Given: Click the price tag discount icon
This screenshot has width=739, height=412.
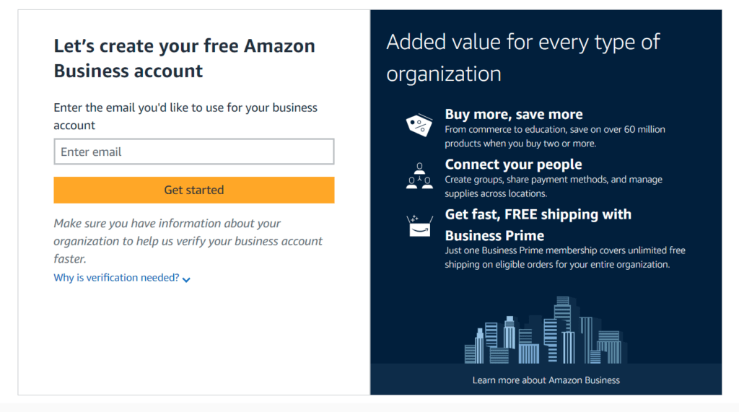Looking at the screenshot, I should point(419,126).
